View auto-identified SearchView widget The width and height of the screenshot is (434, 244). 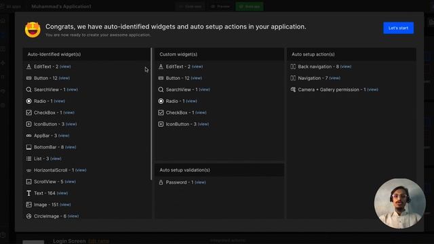(x=73, y=89)
